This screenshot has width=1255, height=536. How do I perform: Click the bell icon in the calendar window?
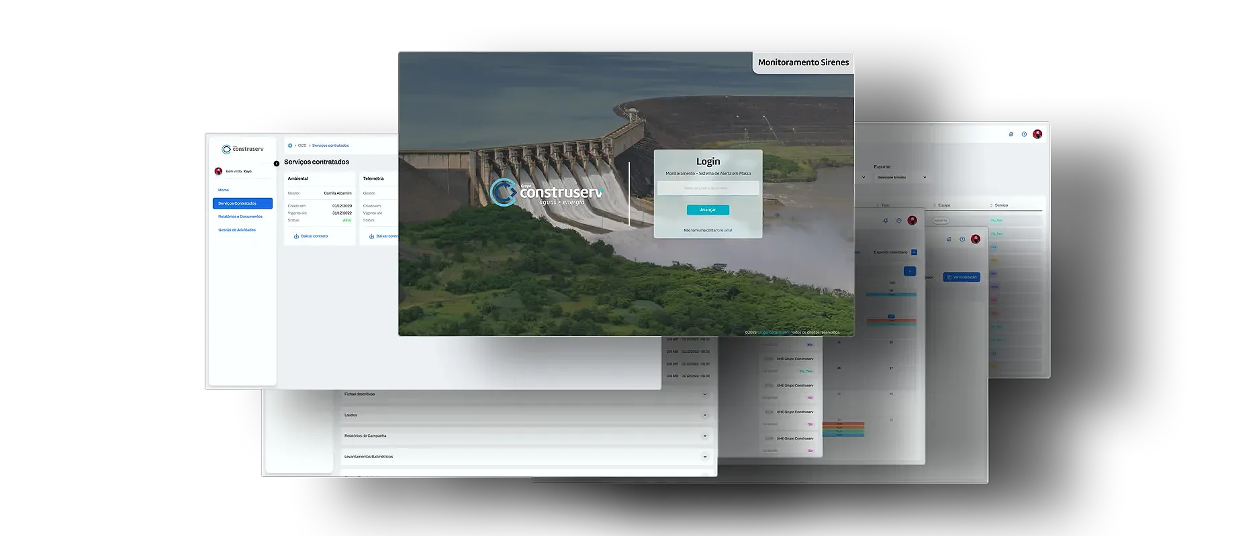[x=885, y=220]
